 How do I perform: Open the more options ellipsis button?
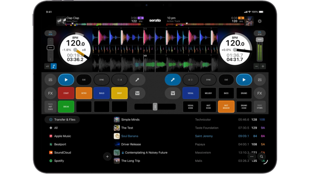[252, 156]
